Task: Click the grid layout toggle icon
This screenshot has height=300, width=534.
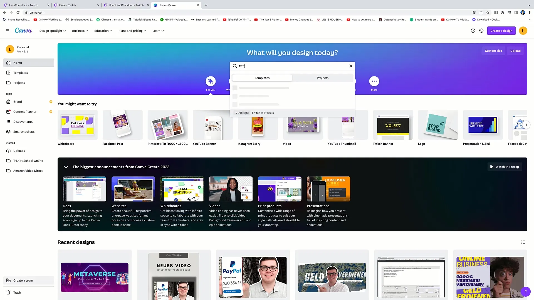Action: pos(523,242)
